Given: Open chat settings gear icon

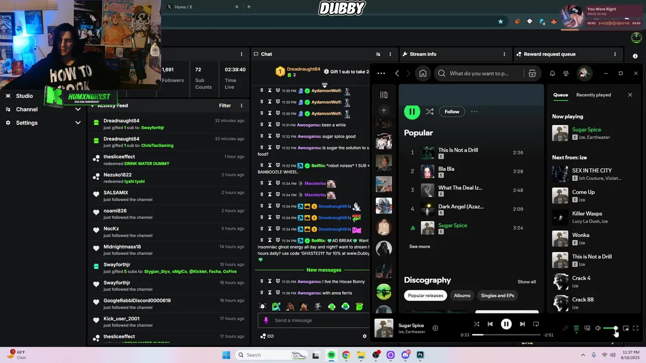Looking at the screenshot, I should (365, 336).
